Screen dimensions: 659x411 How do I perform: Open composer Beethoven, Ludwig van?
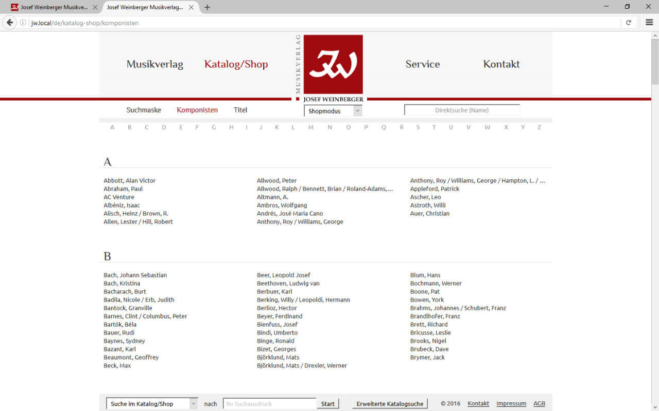288,283
